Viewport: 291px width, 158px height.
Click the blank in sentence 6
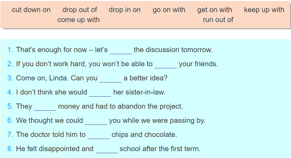coord(96,121)
